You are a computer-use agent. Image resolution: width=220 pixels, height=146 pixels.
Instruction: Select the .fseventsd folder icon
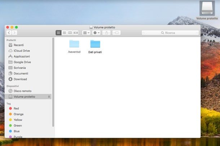click(x=74, y=44)
